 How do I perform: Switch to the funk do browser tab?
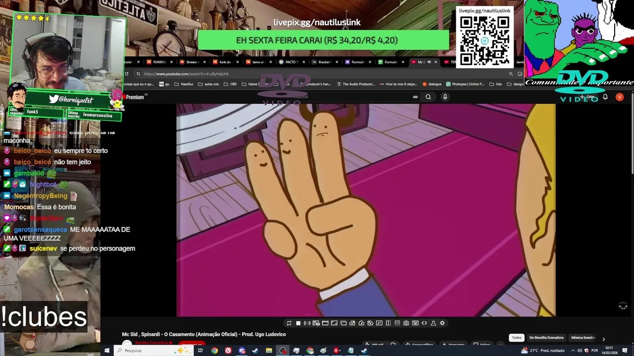coord(225,62)
